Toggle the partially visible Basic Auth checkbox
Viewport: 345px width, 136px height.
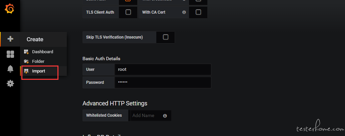coord(128,1)
